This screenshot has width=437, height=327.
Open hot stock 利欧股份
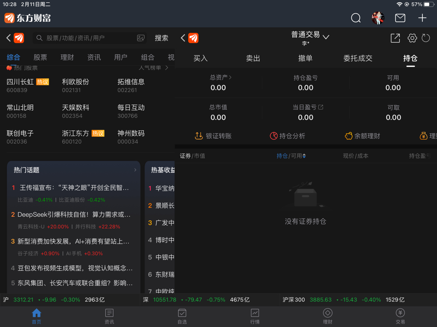[75, 86]
